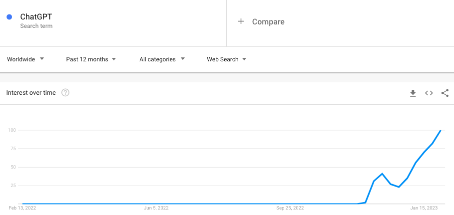The width and height of the screenshot is (454, 215).
Task: Click the Jun 5, 2022 axis label
Action: pos(156,208)
